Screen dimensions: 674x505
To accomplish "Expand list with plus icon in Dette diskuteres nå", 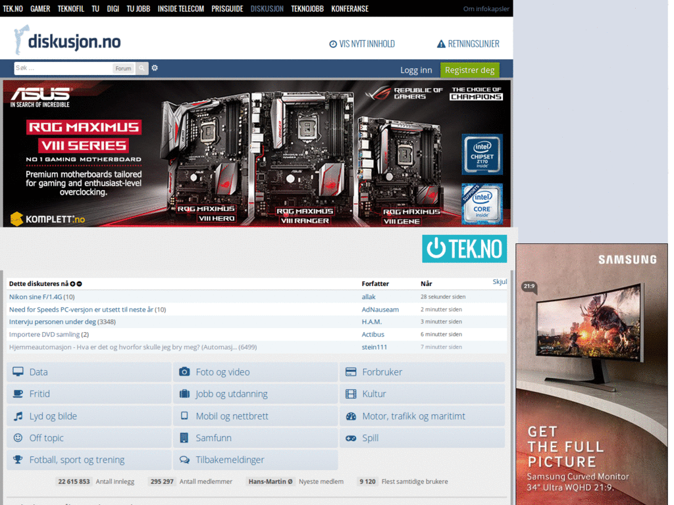I will [72, 284].
